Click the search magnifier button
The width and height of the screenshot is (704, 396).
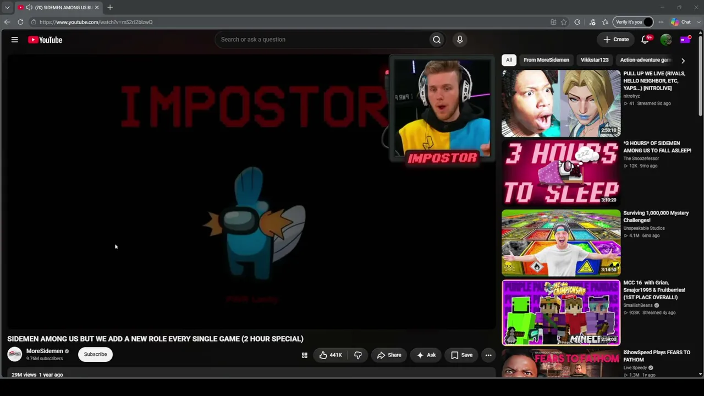pyautogui.click(x=437, y=40)
